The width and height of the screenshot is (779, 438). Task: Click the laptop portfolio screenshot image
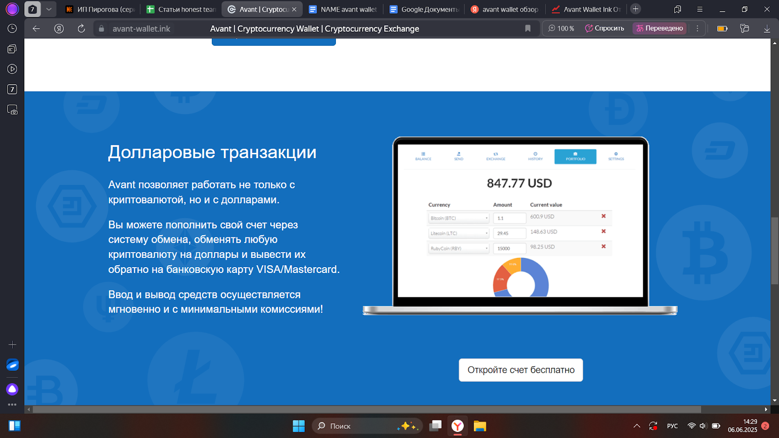[520, 226]
